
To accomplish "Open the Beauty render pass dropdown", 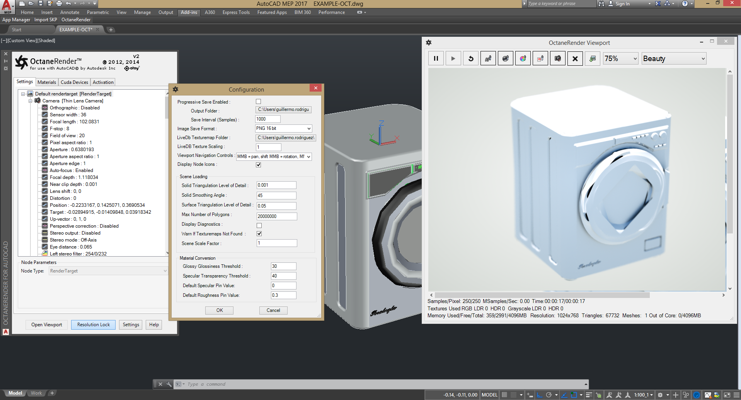I will coord(673,59).
